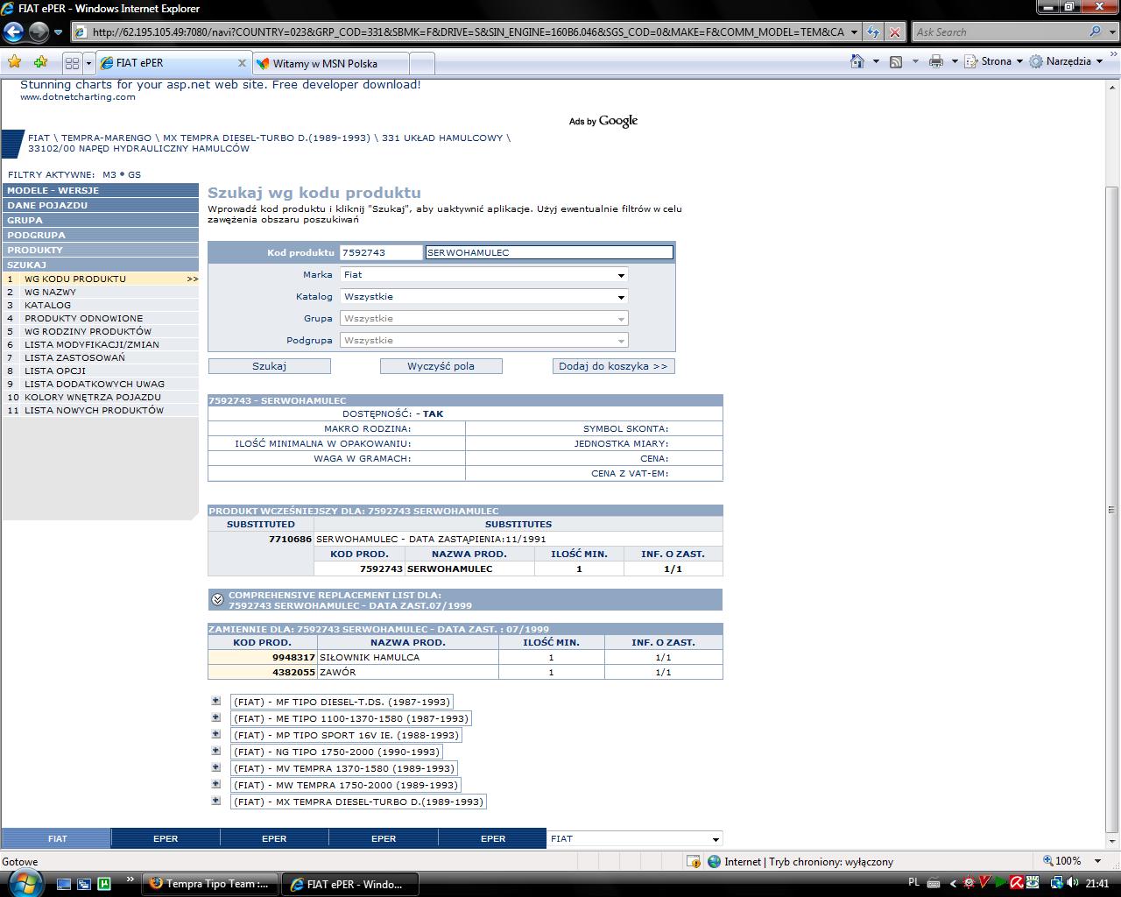
Task: Expand MV TEMPRA 1370-1580 tree node
Action: (x=215, y=767)
